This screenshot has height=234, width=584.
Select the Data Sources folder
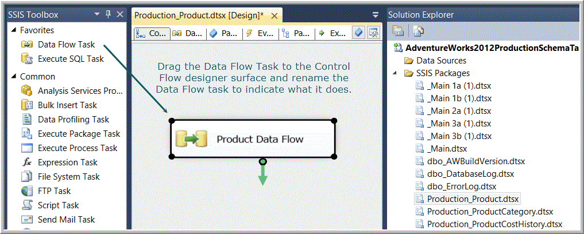point(435,61)
